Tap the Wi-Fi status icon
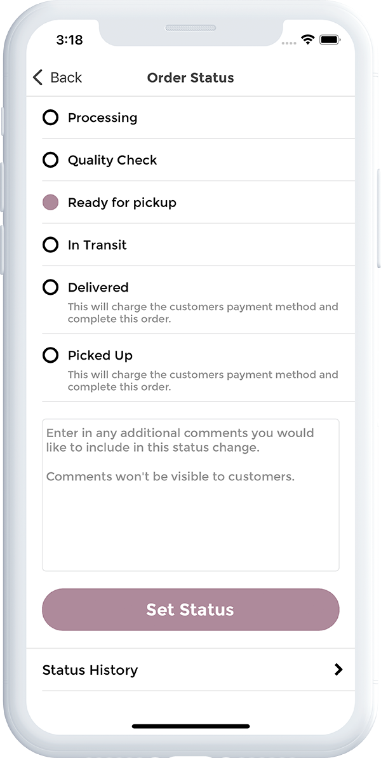This screenshot has width=381, height=758. pos(308,40)
